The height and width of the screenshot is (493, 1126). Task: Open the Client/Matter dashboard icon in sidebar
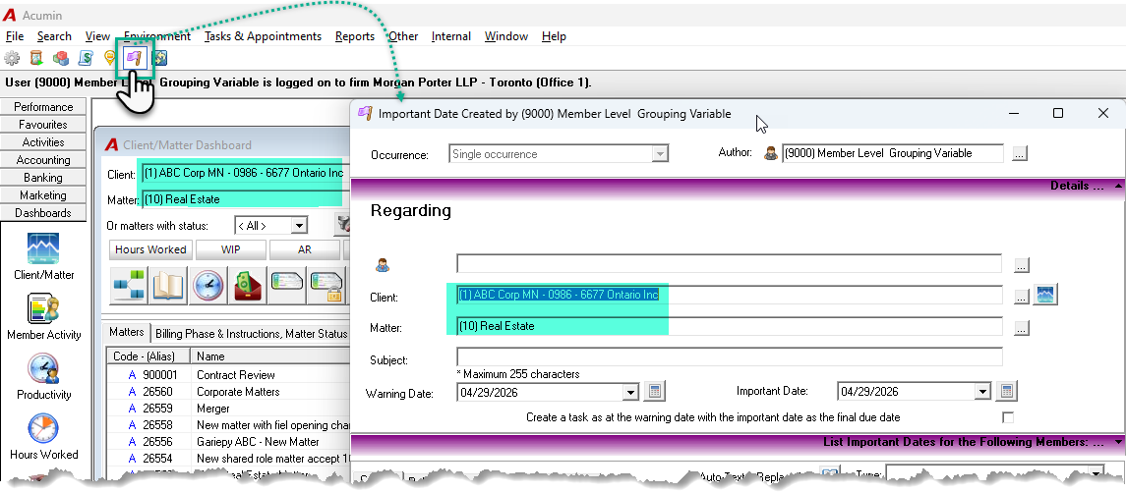tap(43, 249)
